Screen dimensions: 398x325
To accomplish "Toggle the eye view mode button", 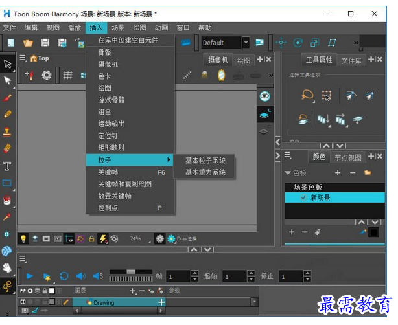I will [264, 96].
